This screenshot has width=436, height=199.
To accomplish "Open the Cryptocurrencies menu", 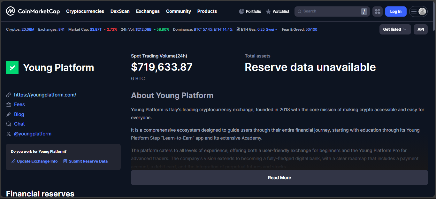I will [85, 11].
